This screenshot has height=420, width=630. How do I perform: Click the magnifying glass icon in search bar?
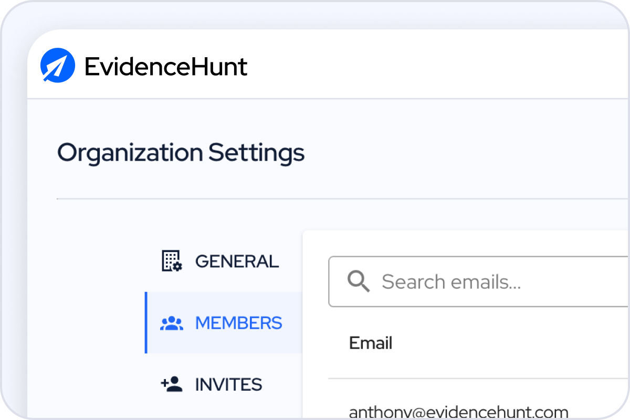click(x=359, y=281)
